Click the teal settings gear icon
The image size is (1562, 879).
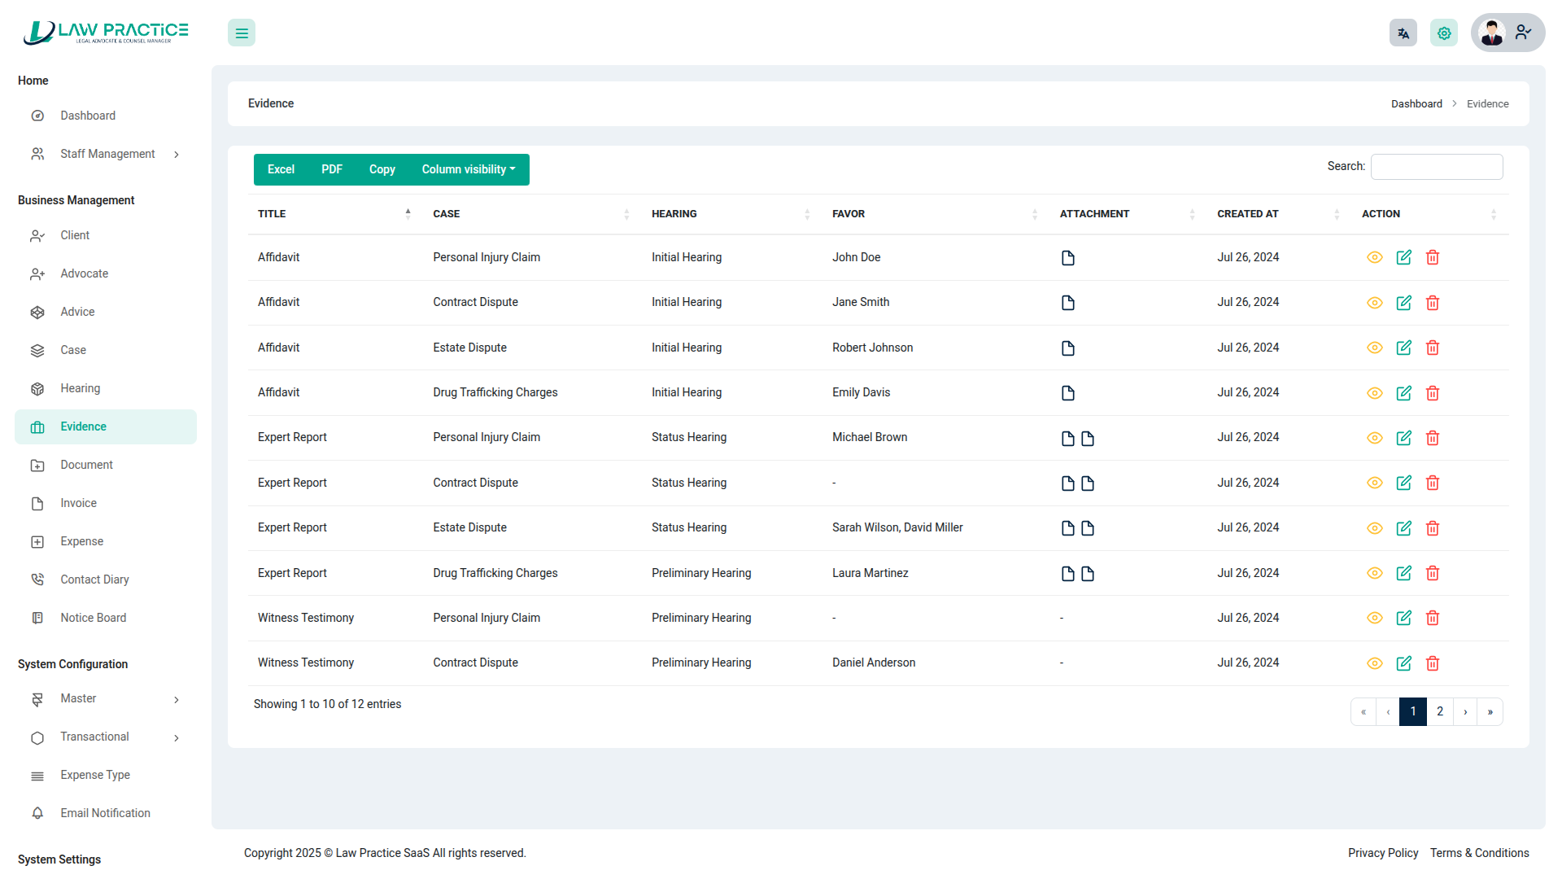(1443, 33)
